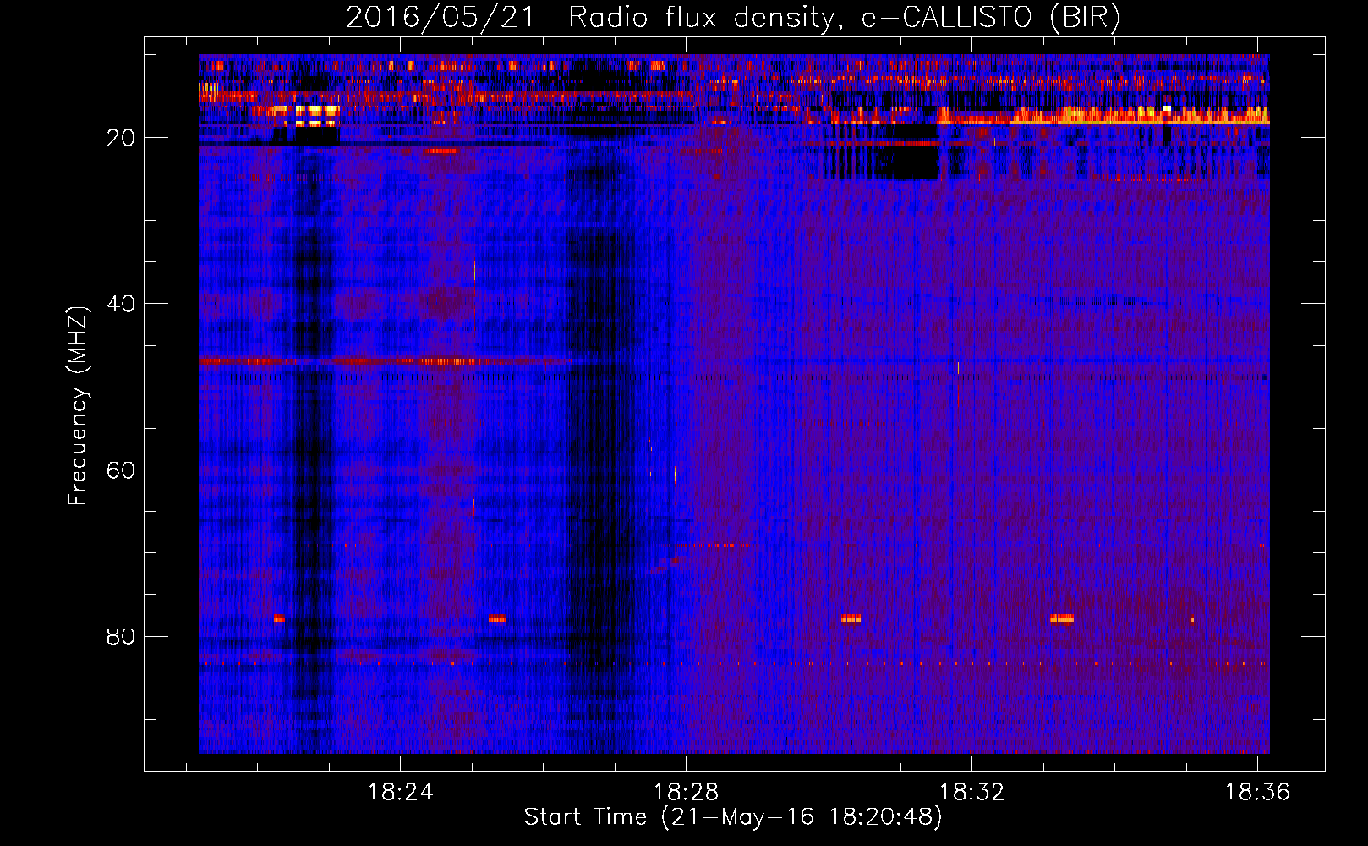
Task: Click the "18:24" time tick label
Action: click(400, 792)
